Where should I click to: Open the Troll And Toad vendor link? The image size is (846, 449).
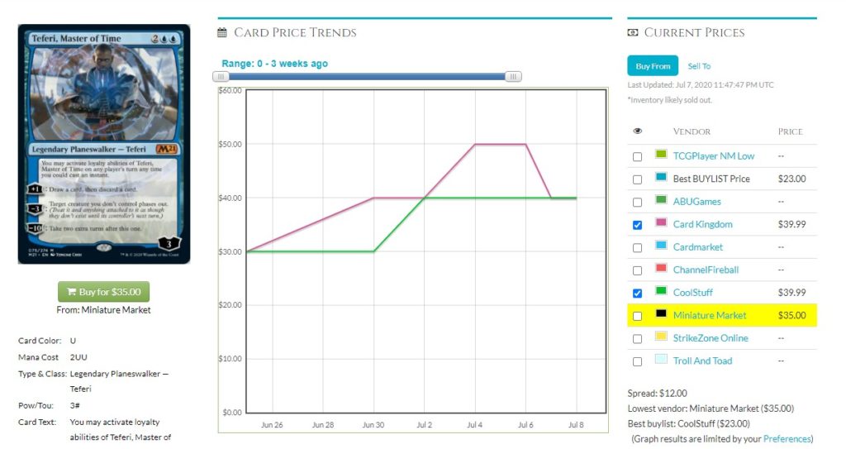coord(702,361)
